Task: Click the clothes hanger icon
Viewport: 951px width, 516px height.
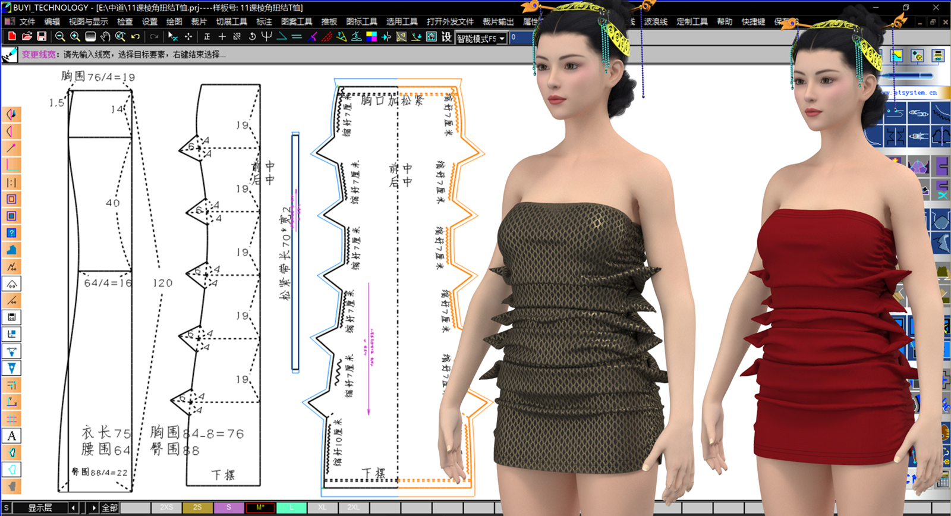Action: 356,36
